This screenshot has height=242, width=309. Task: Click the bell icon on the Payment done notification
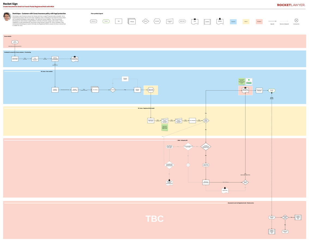click(x=225, y=188)
